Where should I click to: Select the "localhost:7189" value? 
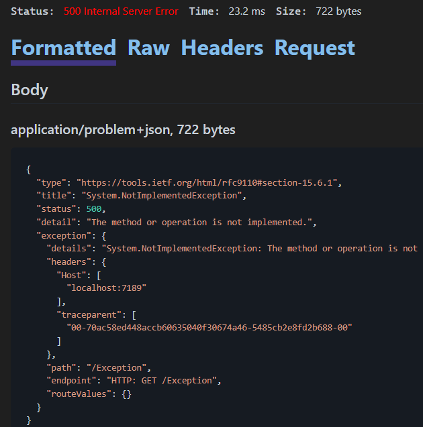[x=106, y=288]
